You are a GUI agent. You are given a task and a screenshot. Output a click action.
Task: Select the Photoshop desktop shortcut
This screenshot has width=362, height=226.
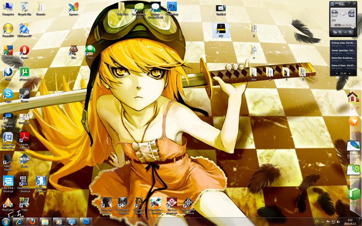(172, 9)
